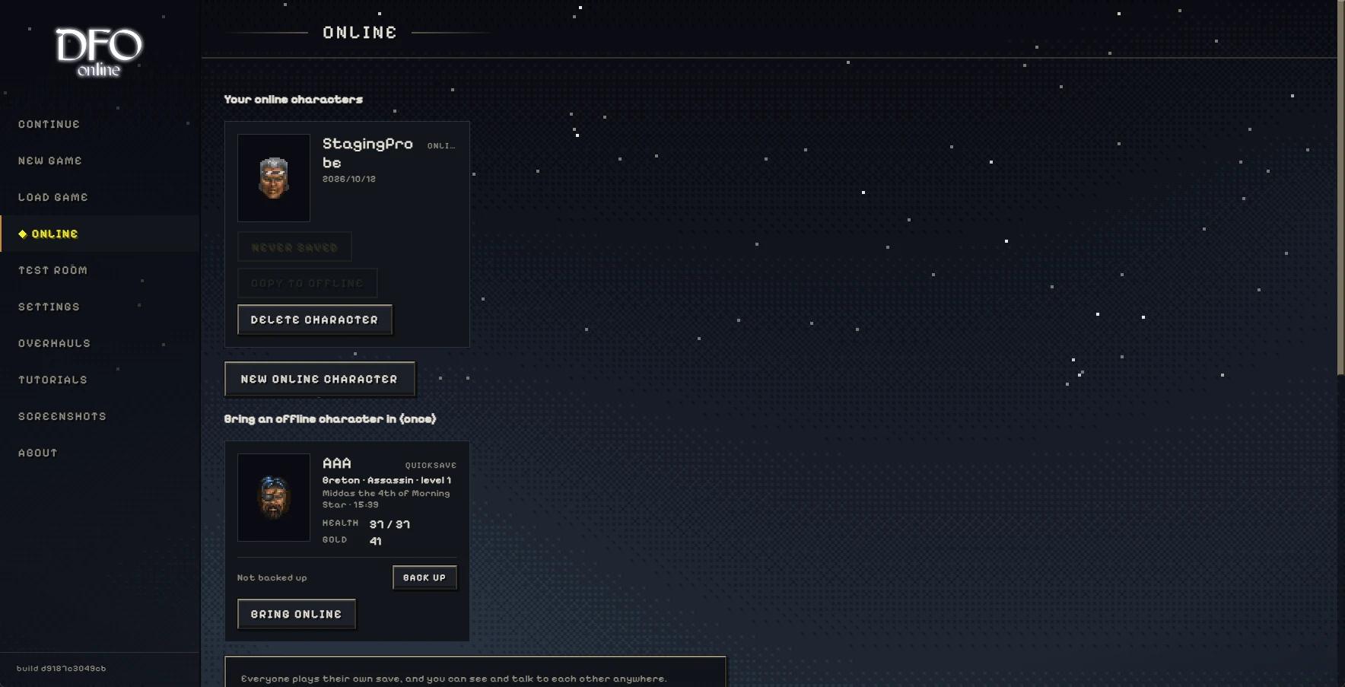Open the Continue menu item

pyautogui.click(x=49, y=124)
